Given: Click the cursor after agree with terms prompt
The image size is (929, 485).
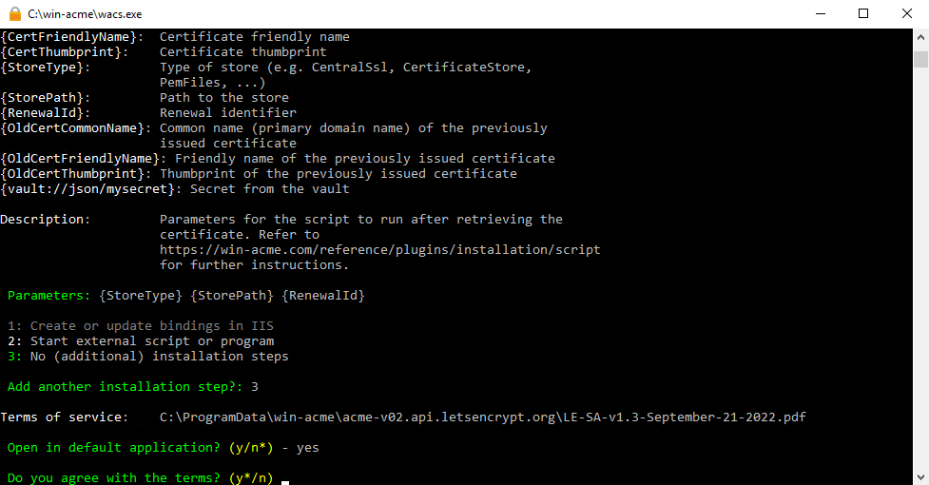Looking at the screenshot, I should [x=285, y=481].
